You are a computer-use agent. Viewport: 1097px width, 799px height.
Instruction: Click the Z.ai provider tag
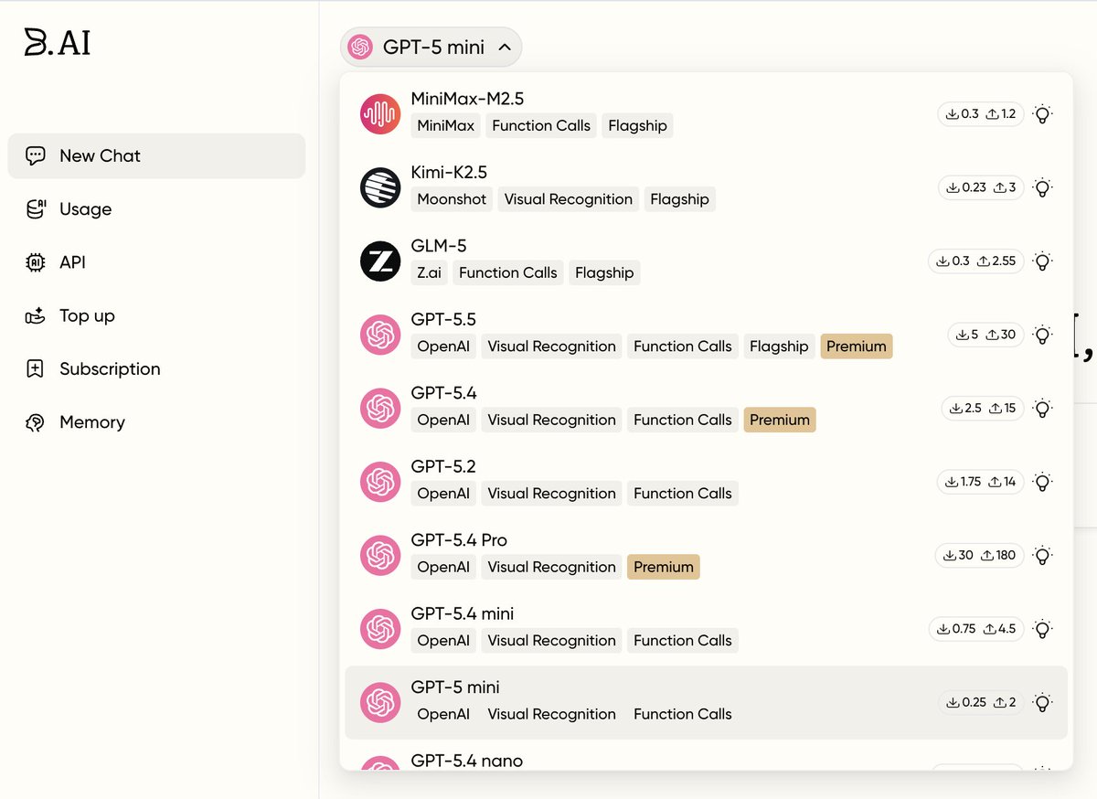[430, 272]
